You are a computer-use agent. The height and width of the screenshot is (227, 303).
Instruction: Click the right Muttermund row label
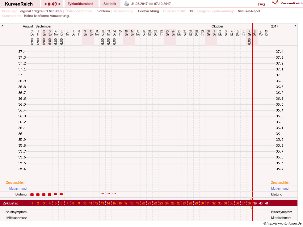280,188
